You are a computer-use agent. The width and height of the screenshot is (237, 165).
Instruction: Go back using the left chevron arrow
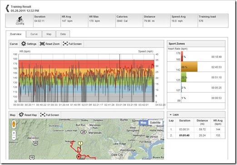point(7,8)
